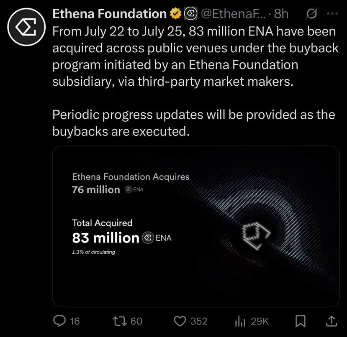Open the 8h timestamp link
The width and height of the screenshot is (347, 337).
[x=281, y=14]
